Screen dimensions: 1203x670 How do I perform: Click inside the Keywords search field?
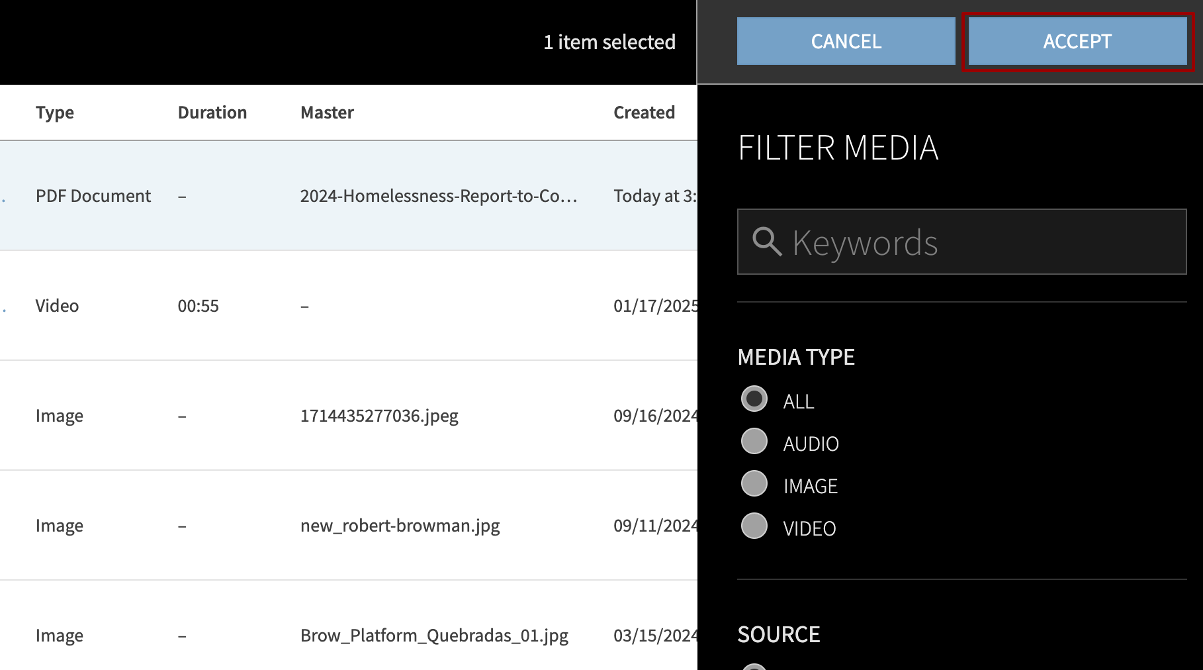pos(926,242)
